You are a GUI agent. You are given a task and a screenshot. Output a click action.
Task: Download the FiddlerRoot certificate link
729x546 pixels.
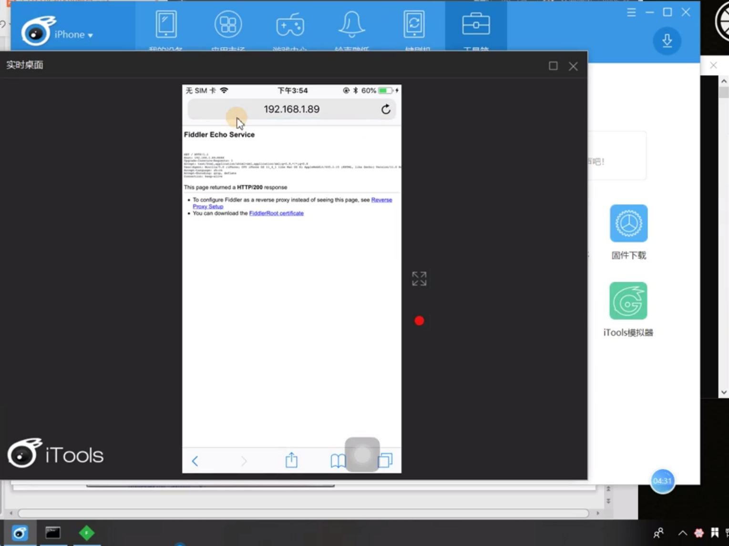(x=276, y=213)
